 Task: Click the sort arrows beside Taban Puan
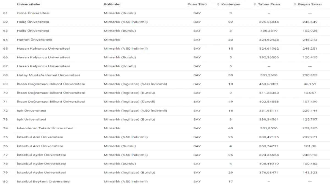[255, 4]
